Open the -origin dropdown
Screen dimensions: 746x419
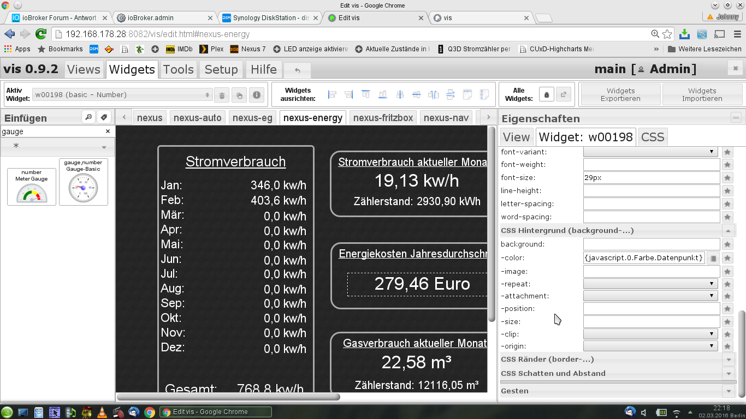[650, 346]
